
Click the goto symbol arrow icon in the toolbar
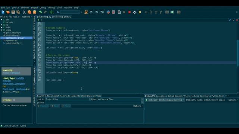click(58, 12)
